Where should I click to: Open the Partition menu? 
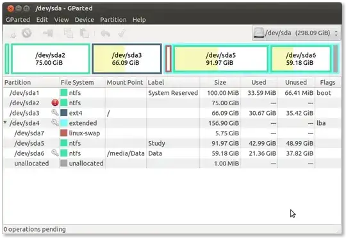[x=113, y=20]
